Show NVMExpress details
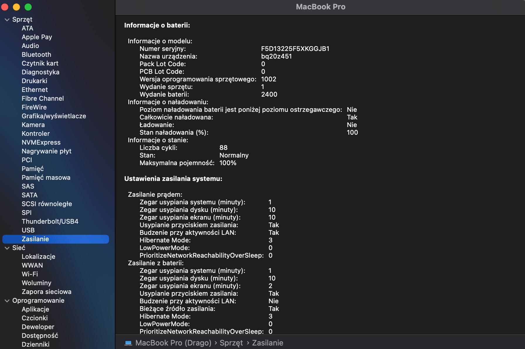The image size is (525, 349). point(41,142)
